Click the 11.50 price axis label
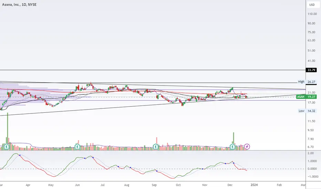This screenshot has width=321, height=189. click(x=311, y=121)
